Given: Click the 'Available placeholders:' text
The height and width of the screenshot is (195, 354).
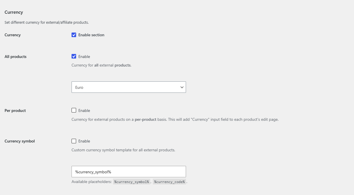Looking at the screenshot, I should pyautogui.click(x=92, y=182).
